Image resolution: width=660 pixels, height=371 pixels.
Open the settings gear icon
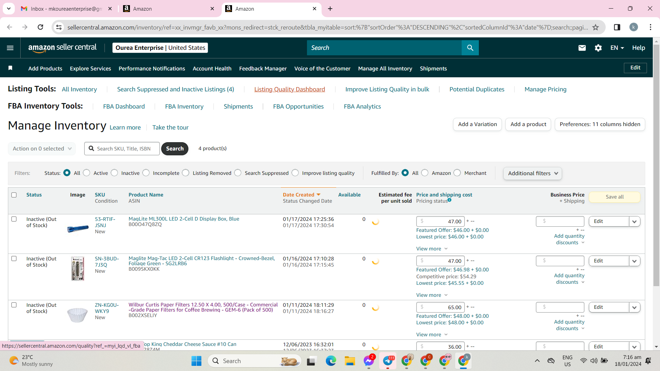(598, 48)
